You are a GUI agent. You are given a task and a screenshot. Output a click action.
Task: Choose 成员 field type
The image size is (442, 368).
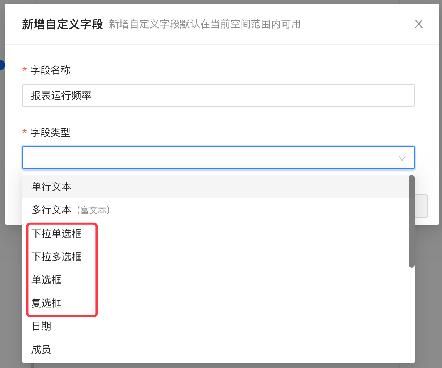[41, 349]
